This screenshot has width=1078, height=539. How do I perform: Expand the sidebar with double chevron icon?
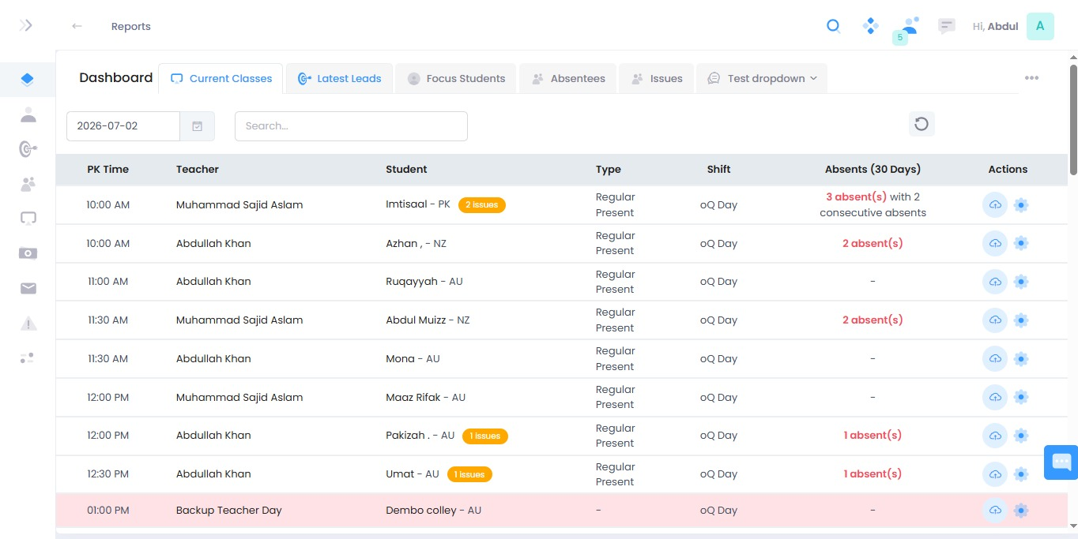click(x=26, y=25)
